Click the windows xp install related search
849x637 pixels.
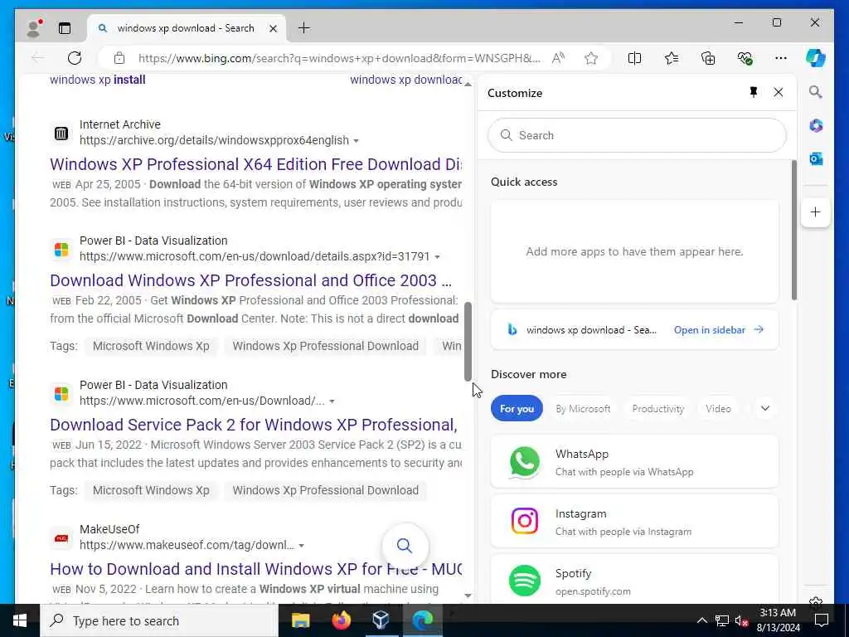coord(98,80)
